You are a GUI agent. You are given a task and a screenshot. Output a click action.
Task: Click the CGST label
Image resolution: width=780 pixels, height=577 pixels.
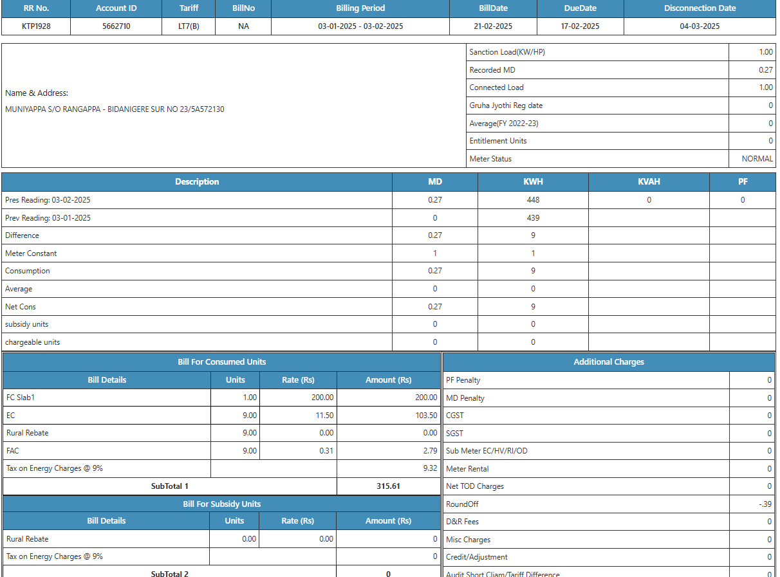455,416
